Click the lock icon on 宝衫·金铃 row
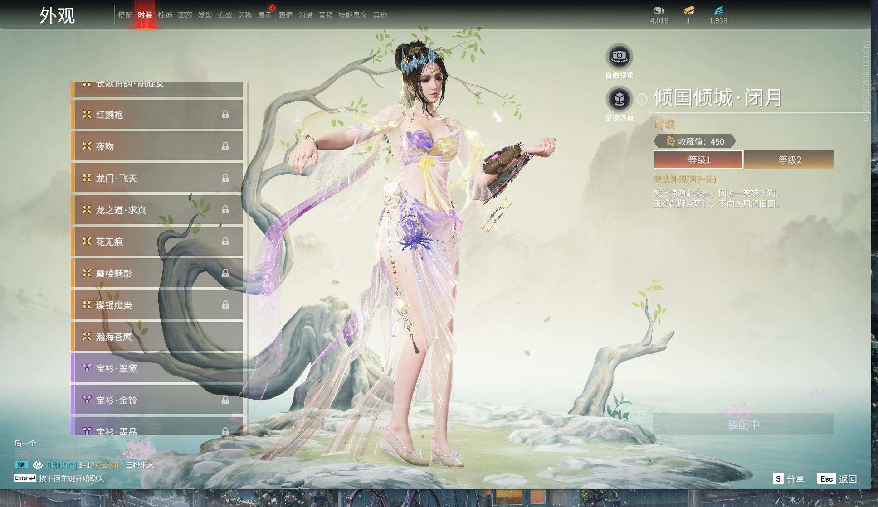 (225, 400)
